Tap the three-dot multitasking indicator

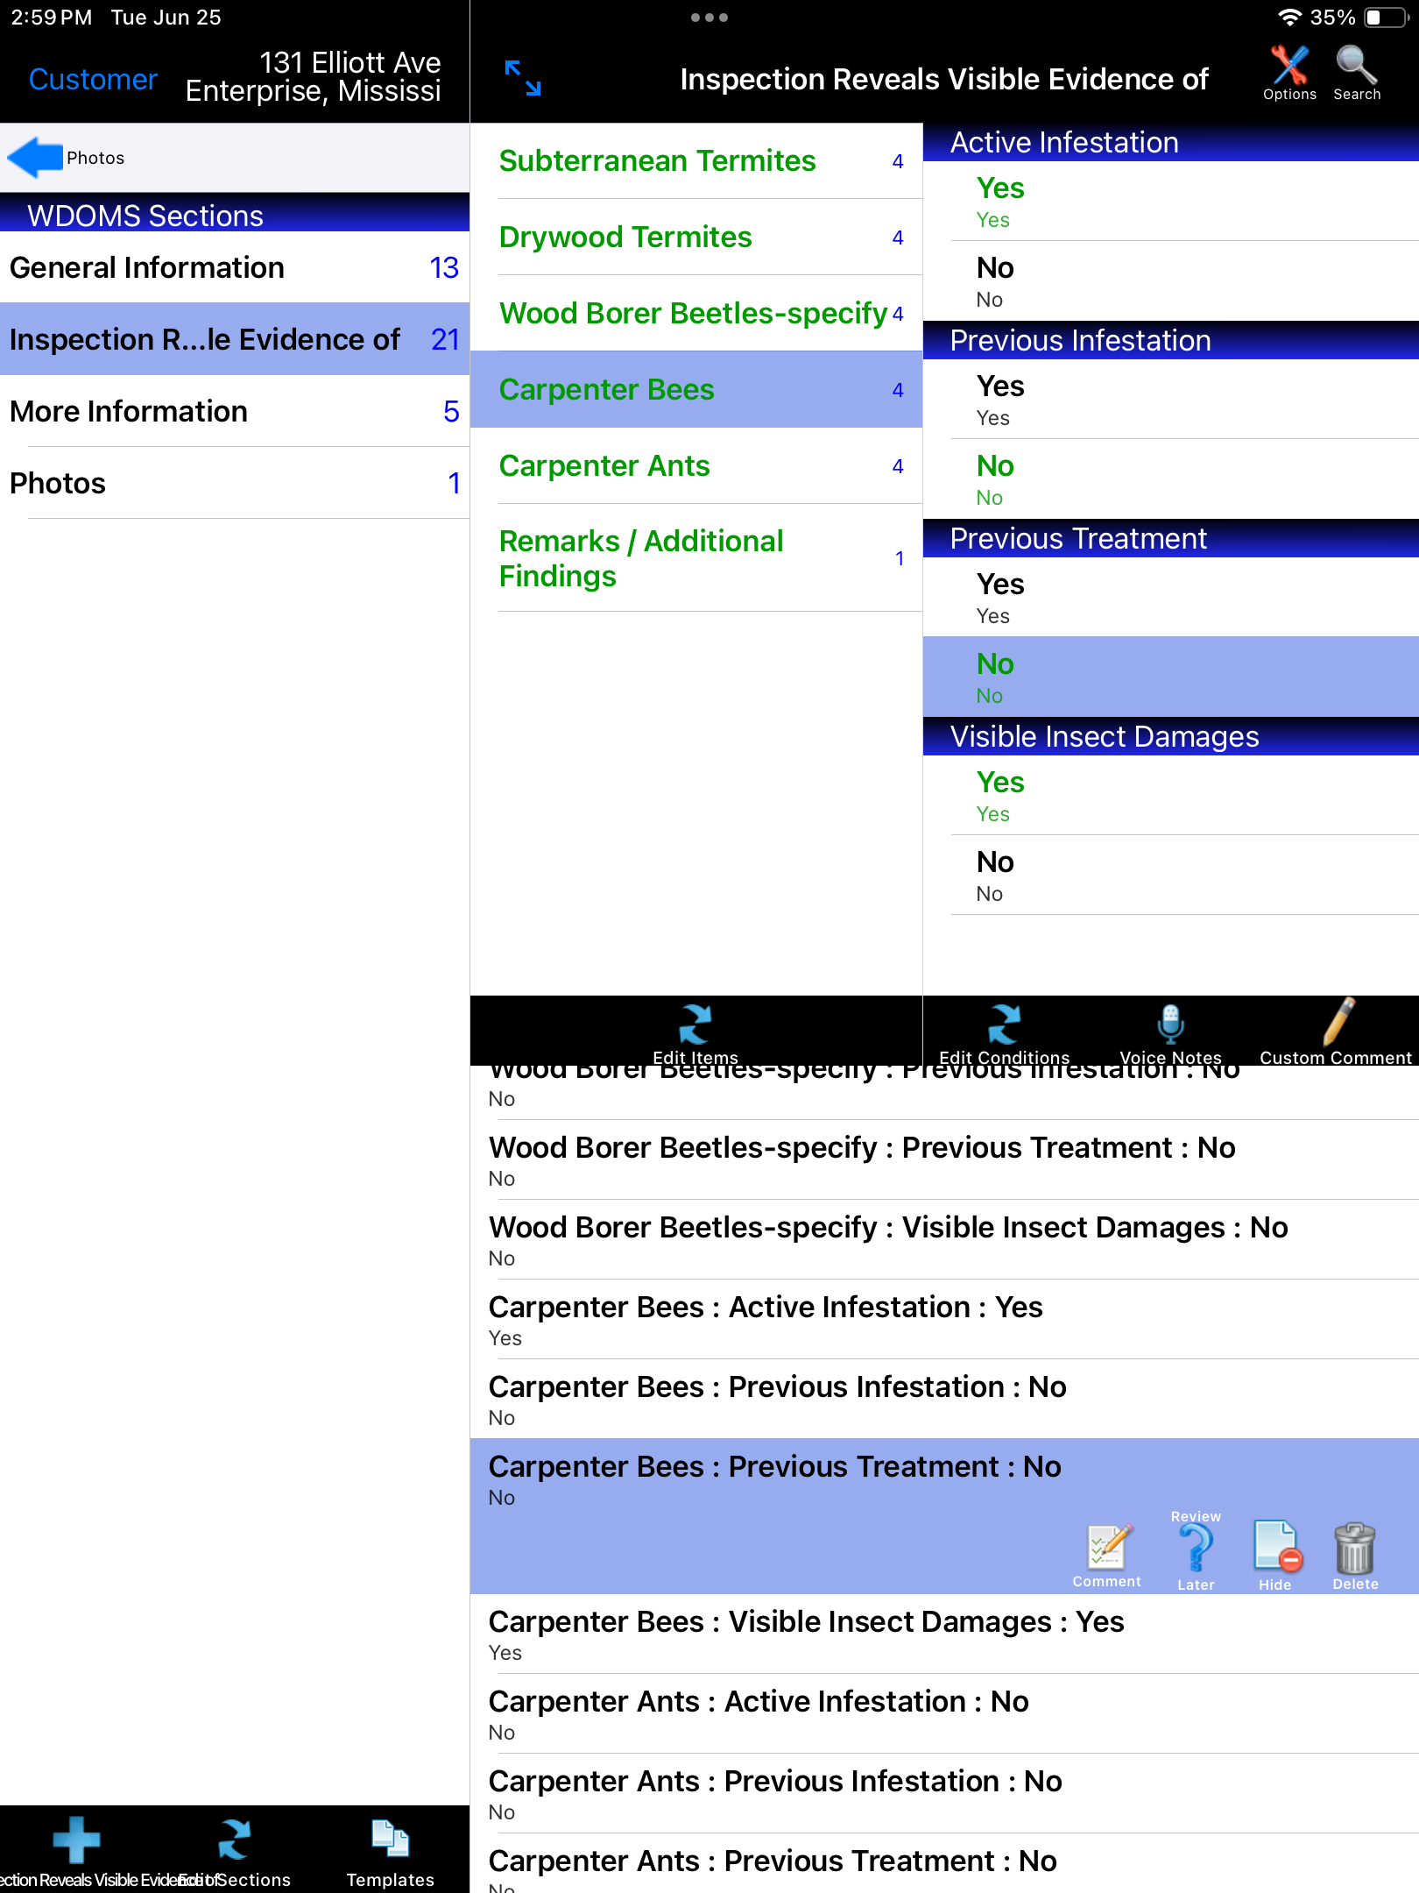pyautogui.click(x=709, y=18)
